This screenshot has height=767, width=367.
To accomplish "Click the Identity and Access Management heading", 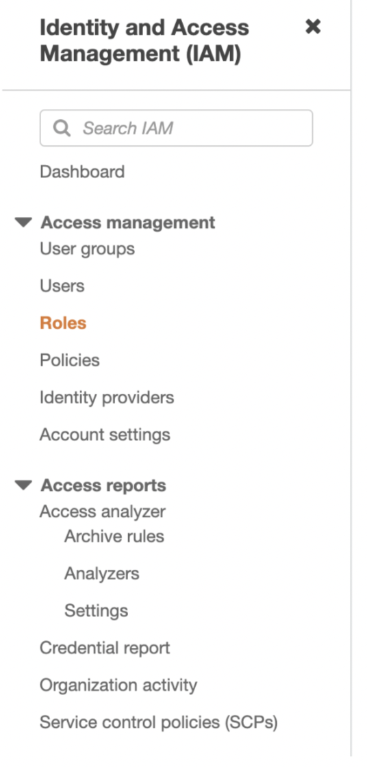I will click(144, 40).
